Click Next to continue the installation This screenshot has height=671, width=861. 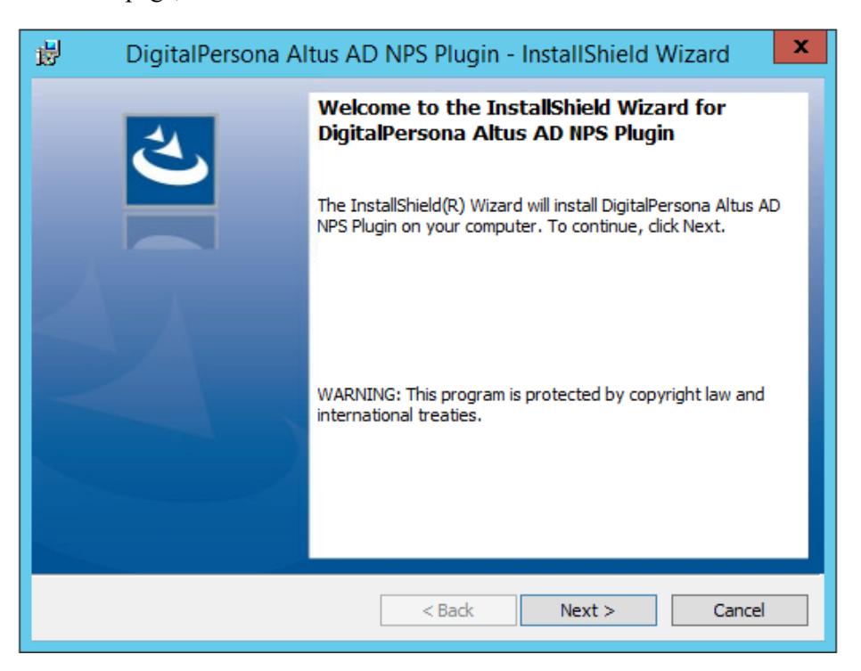(x=588, y=610)
